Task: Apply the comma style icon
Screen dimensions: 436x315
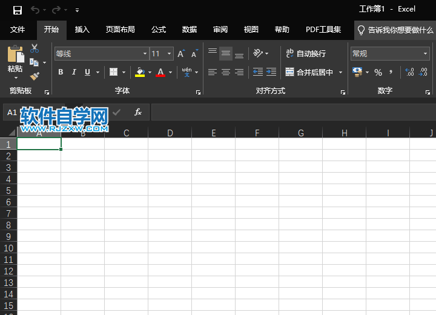Action: (391, 72)
